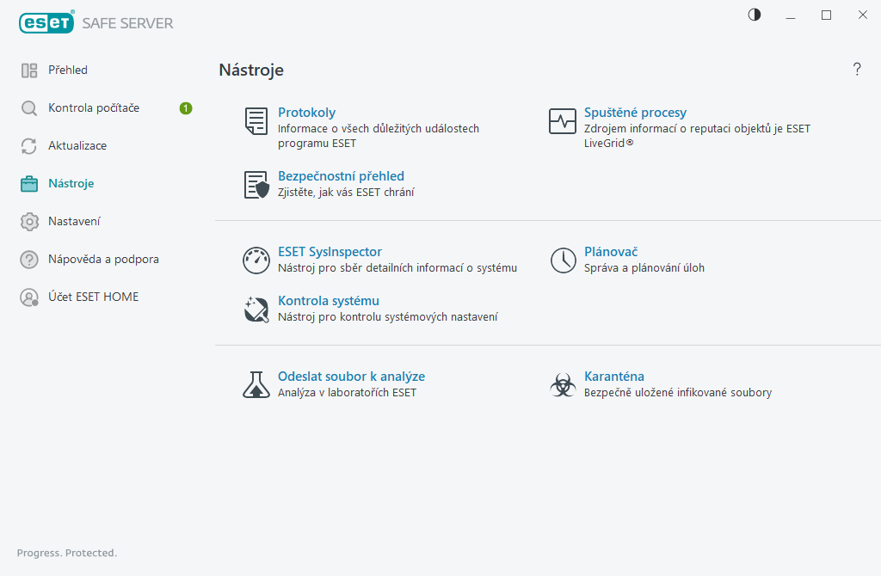The height and width of the screenshot is (576, 881).
Task: Click the Bezpečnostní přehled shield icon
Action: [256, 185]
